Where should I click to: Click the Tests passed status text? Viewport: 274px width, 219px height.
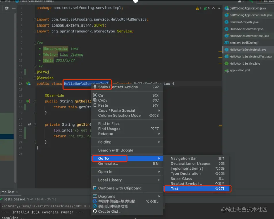tap(30, 199)
